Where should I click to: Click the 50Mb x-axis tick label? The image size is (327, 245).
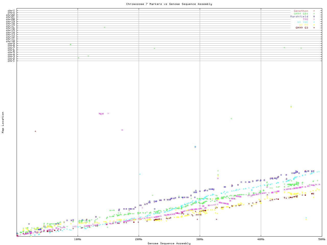pos(322,239)
